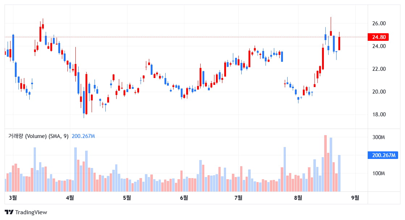This screenshot has width=405, height=220.
Task: Select the 7월 label on the time axis
Action: (x=238, y=197)
